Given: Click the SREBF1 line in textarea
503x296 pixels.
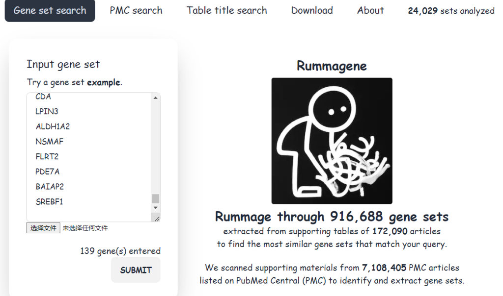Looking at the screenshot, I should tap(50, 201).
